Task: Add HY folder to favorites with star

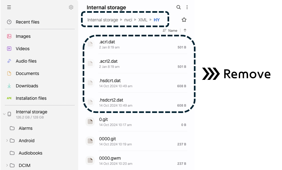Action: tap(184, 20)
